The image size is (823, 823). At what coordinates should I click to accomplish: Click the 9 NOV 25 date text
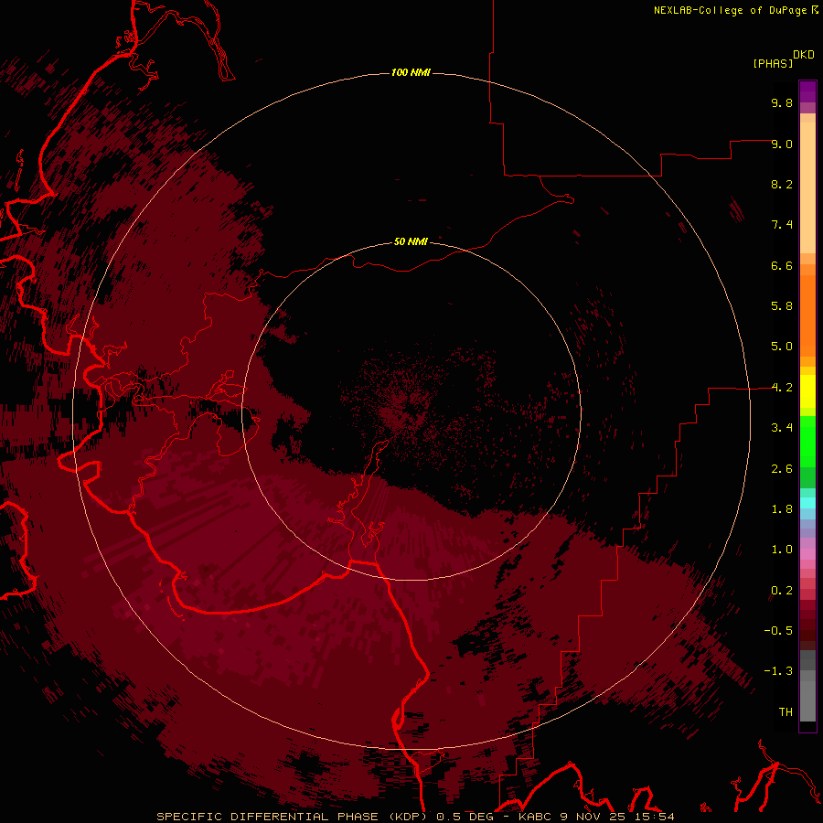593,817
